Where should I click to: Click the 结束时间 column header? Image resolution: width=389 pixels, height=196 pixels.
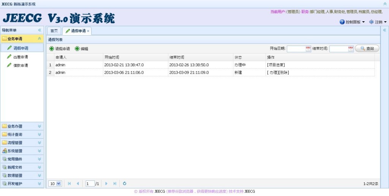coord(201,57)
